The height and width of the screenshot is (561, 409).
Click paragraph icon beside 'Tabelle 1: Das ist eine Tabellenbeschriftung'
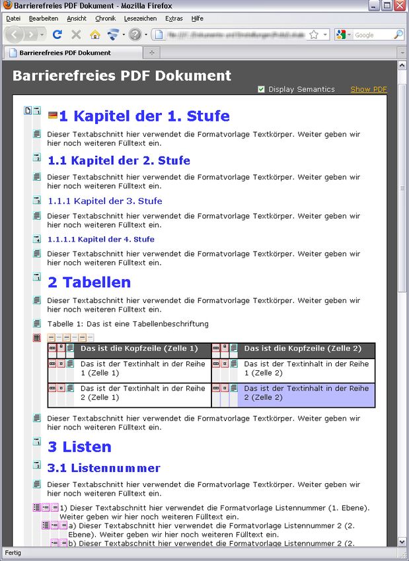(x=37, y=323)
